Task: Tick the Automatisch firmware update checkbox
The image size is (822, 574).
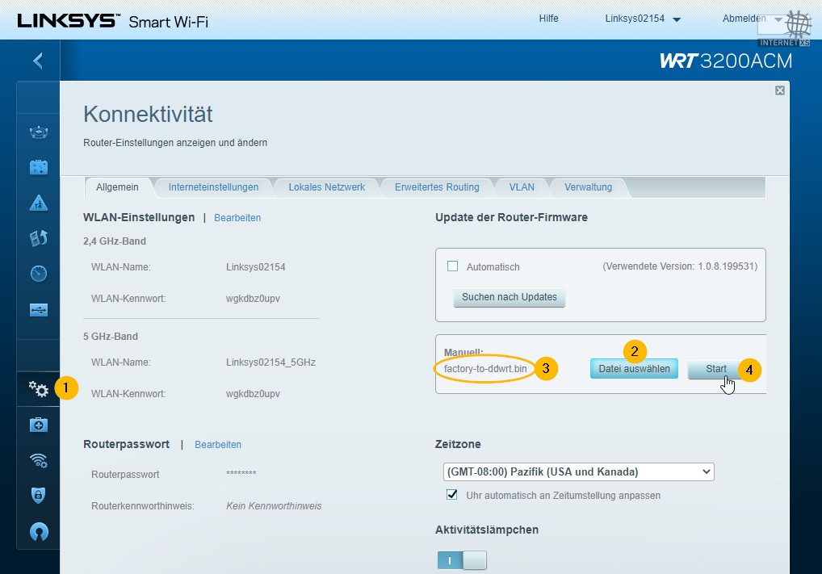Action: pyautogui.click(x=452, y=266)
